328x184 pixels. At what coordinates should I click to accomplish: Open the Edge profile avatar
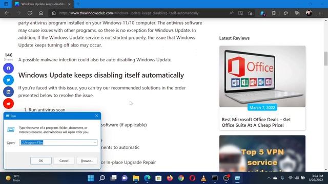(309, 13)
